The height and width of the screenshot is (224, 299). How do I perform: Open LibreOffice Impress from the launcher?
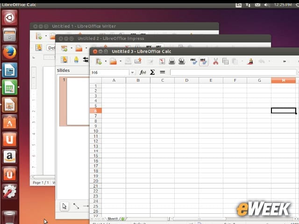(x=9, y=105)
